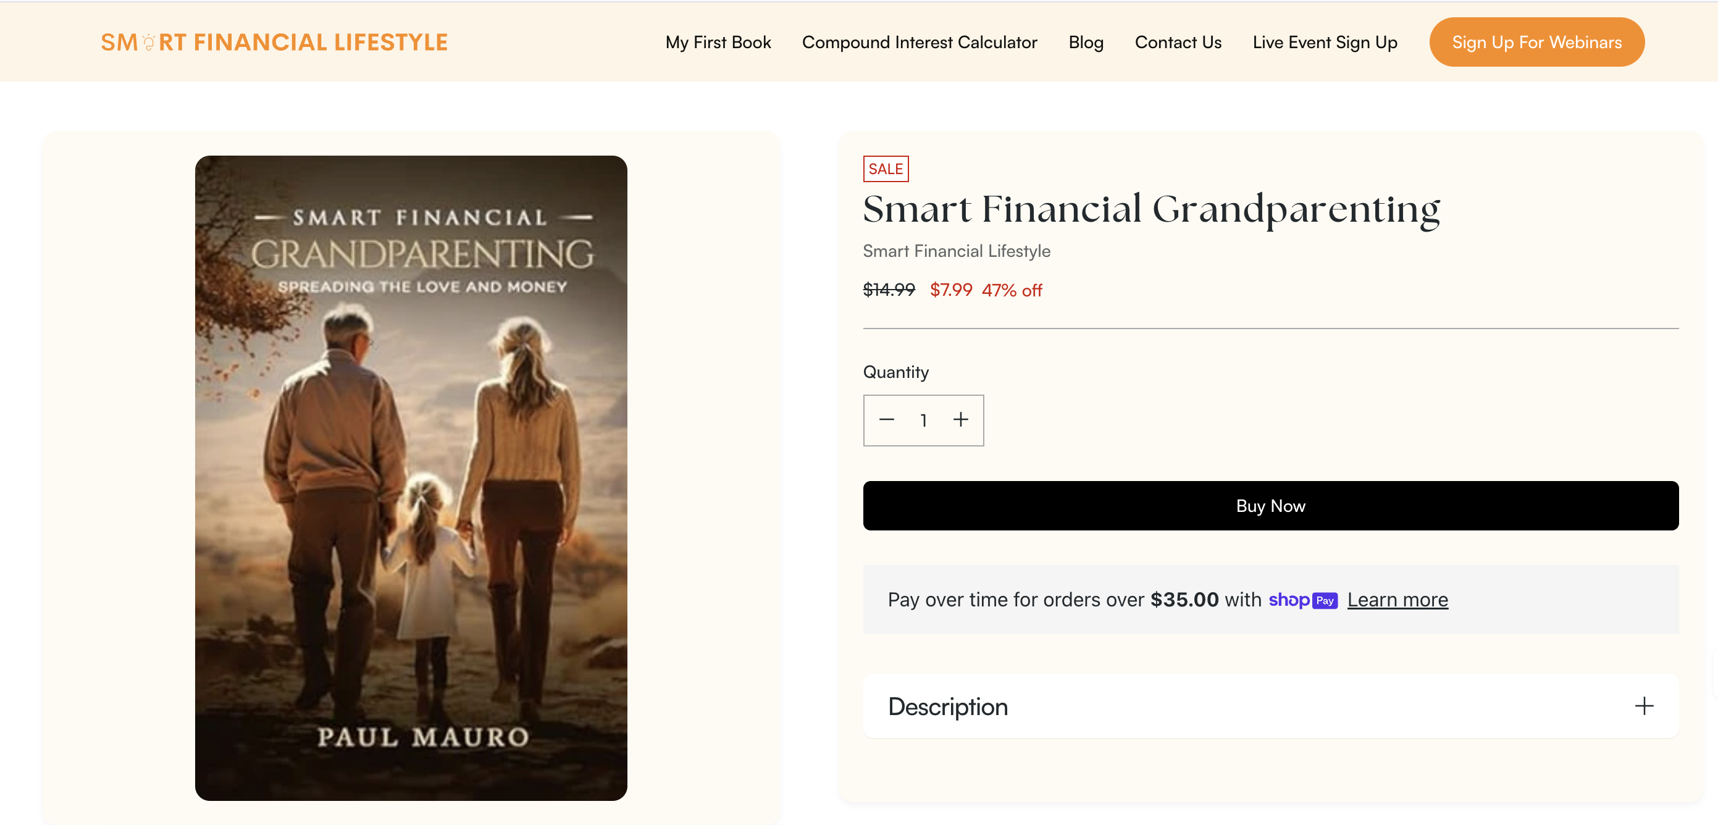The height and width of the screenshot is (825, 1718).
Task: Click the plus icon to increase quantity
Action: click(961, 419)
